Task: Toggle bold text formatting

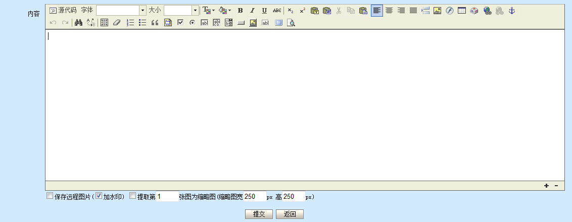Action: [x=240, y=11]
